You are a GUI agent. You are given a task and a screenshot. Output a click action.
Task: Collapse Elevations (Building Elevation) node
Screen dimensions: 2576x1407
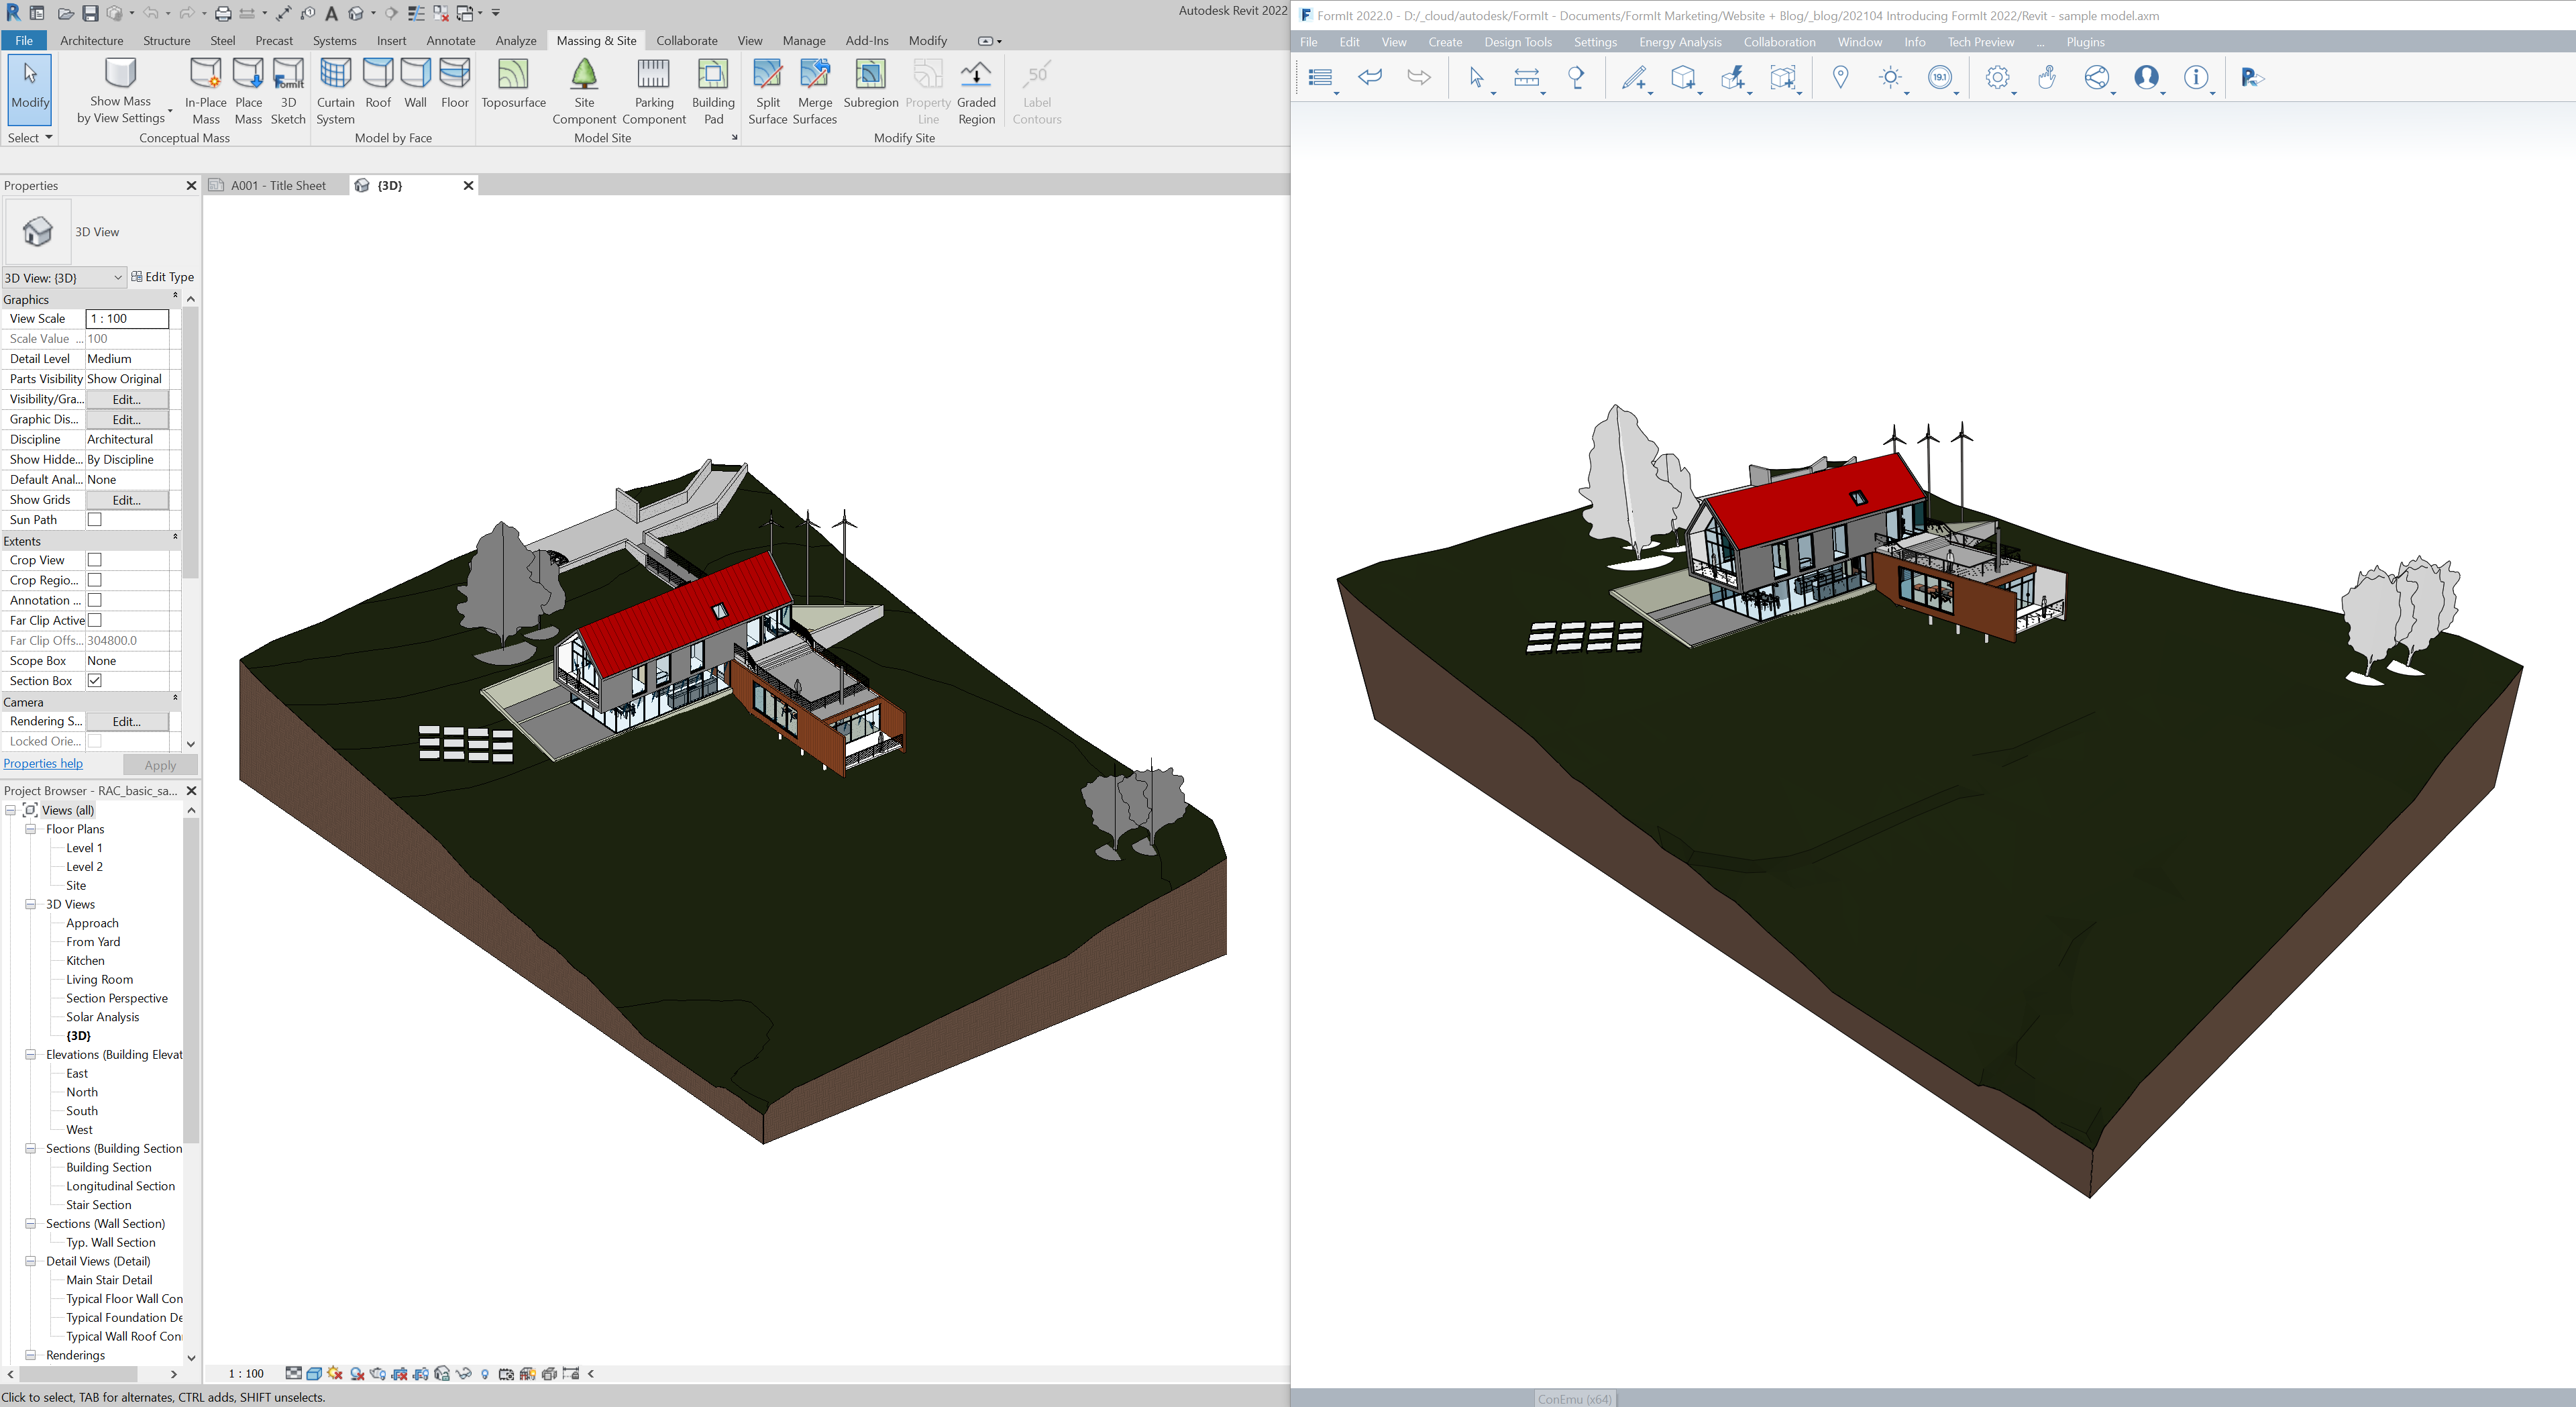pyautogui.click(x=31, y=1054)
